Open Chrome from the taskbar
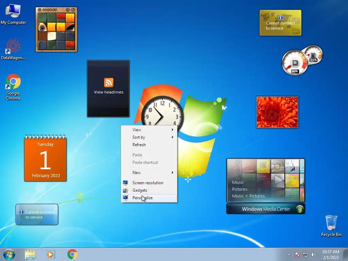 72,254
